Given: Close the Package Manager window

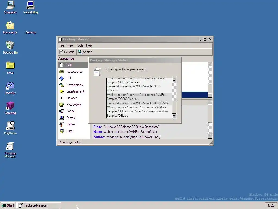Looking at the screenshot, I should 210,39.
